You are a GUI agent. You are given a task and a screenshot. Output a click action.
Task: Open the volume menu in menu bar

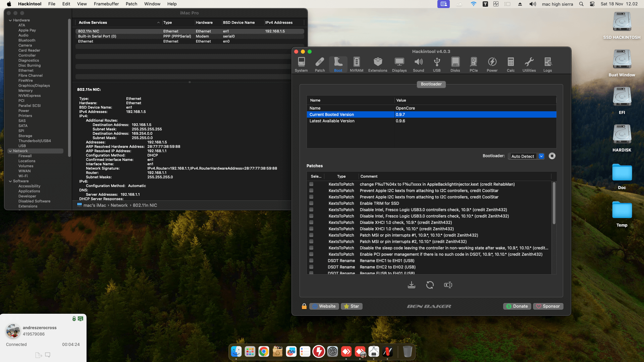[x=533, y=4]
